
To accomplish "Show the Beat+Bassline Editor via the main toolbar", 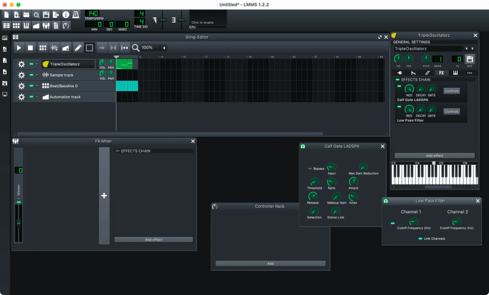I will click(x=17, y=26).
